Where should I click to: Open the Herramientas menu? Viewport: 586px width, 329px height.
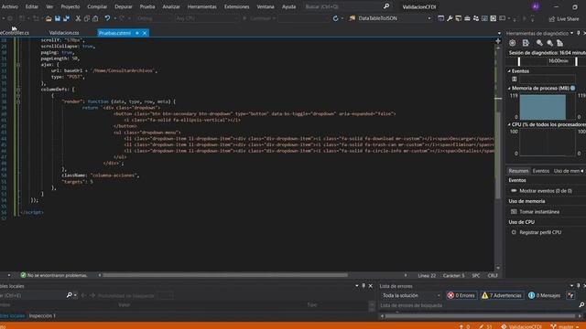pos(201,6)
